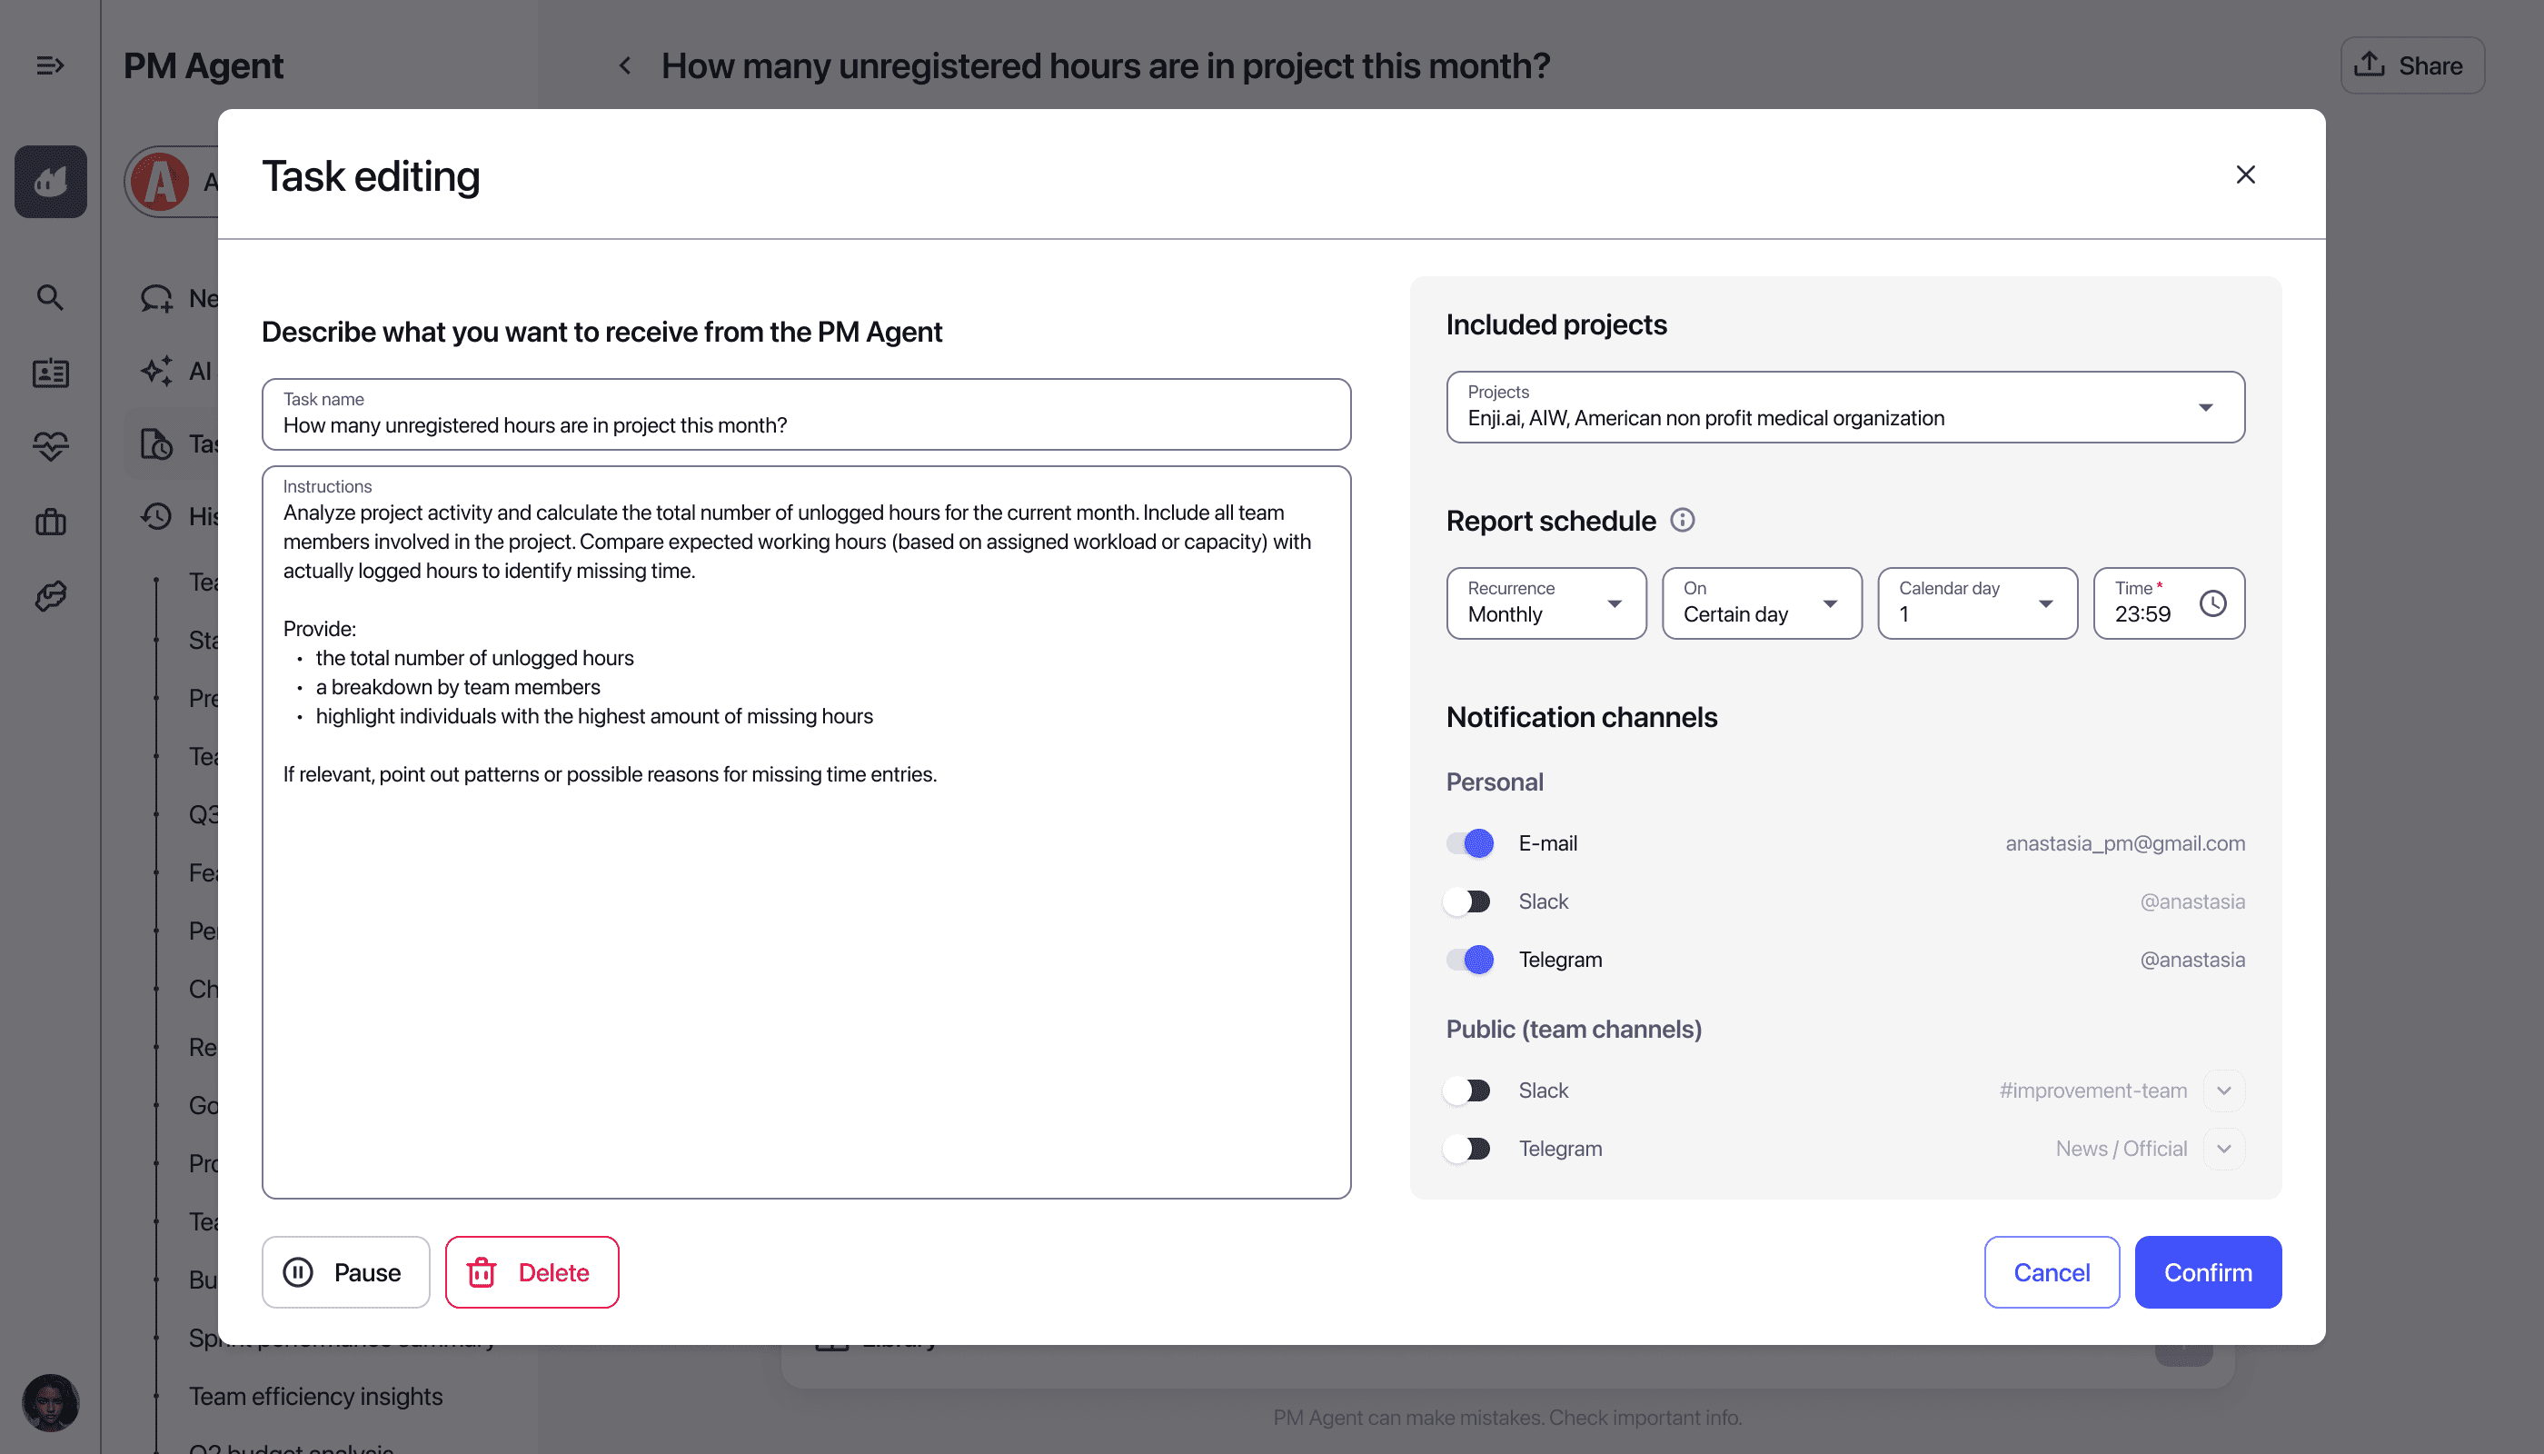Open Team efficiency insights history item

pos(315,1396)
